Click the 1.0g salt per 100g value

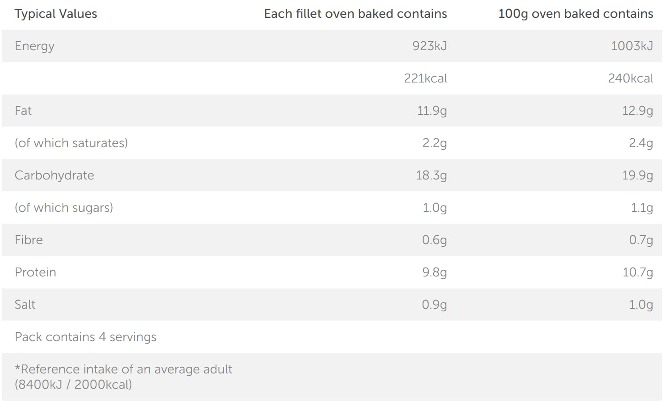(x=641, y=305)
